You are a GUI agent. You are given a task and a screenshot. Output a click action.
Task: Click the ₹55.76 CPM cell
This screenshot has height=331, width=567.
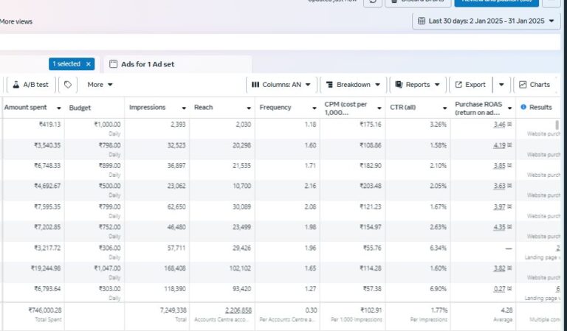(372, 248)
